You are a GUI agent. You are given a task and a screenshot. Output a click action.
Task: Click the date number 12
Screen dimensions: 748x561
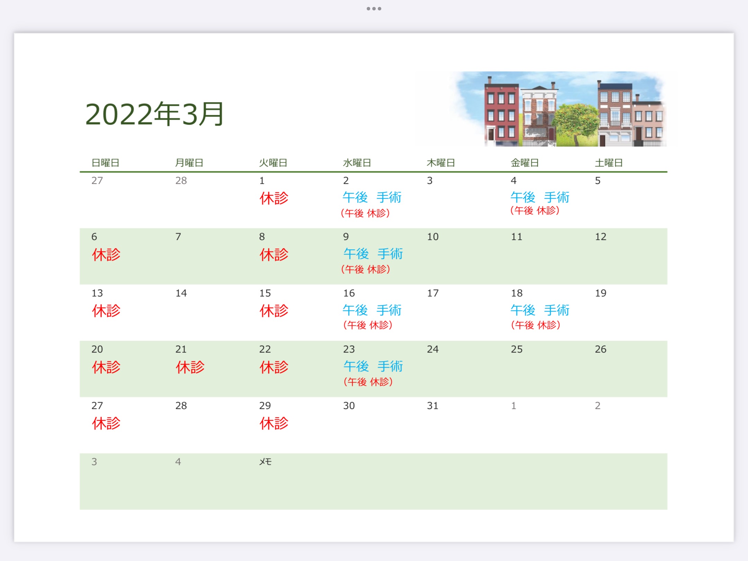tap(601, 237)
